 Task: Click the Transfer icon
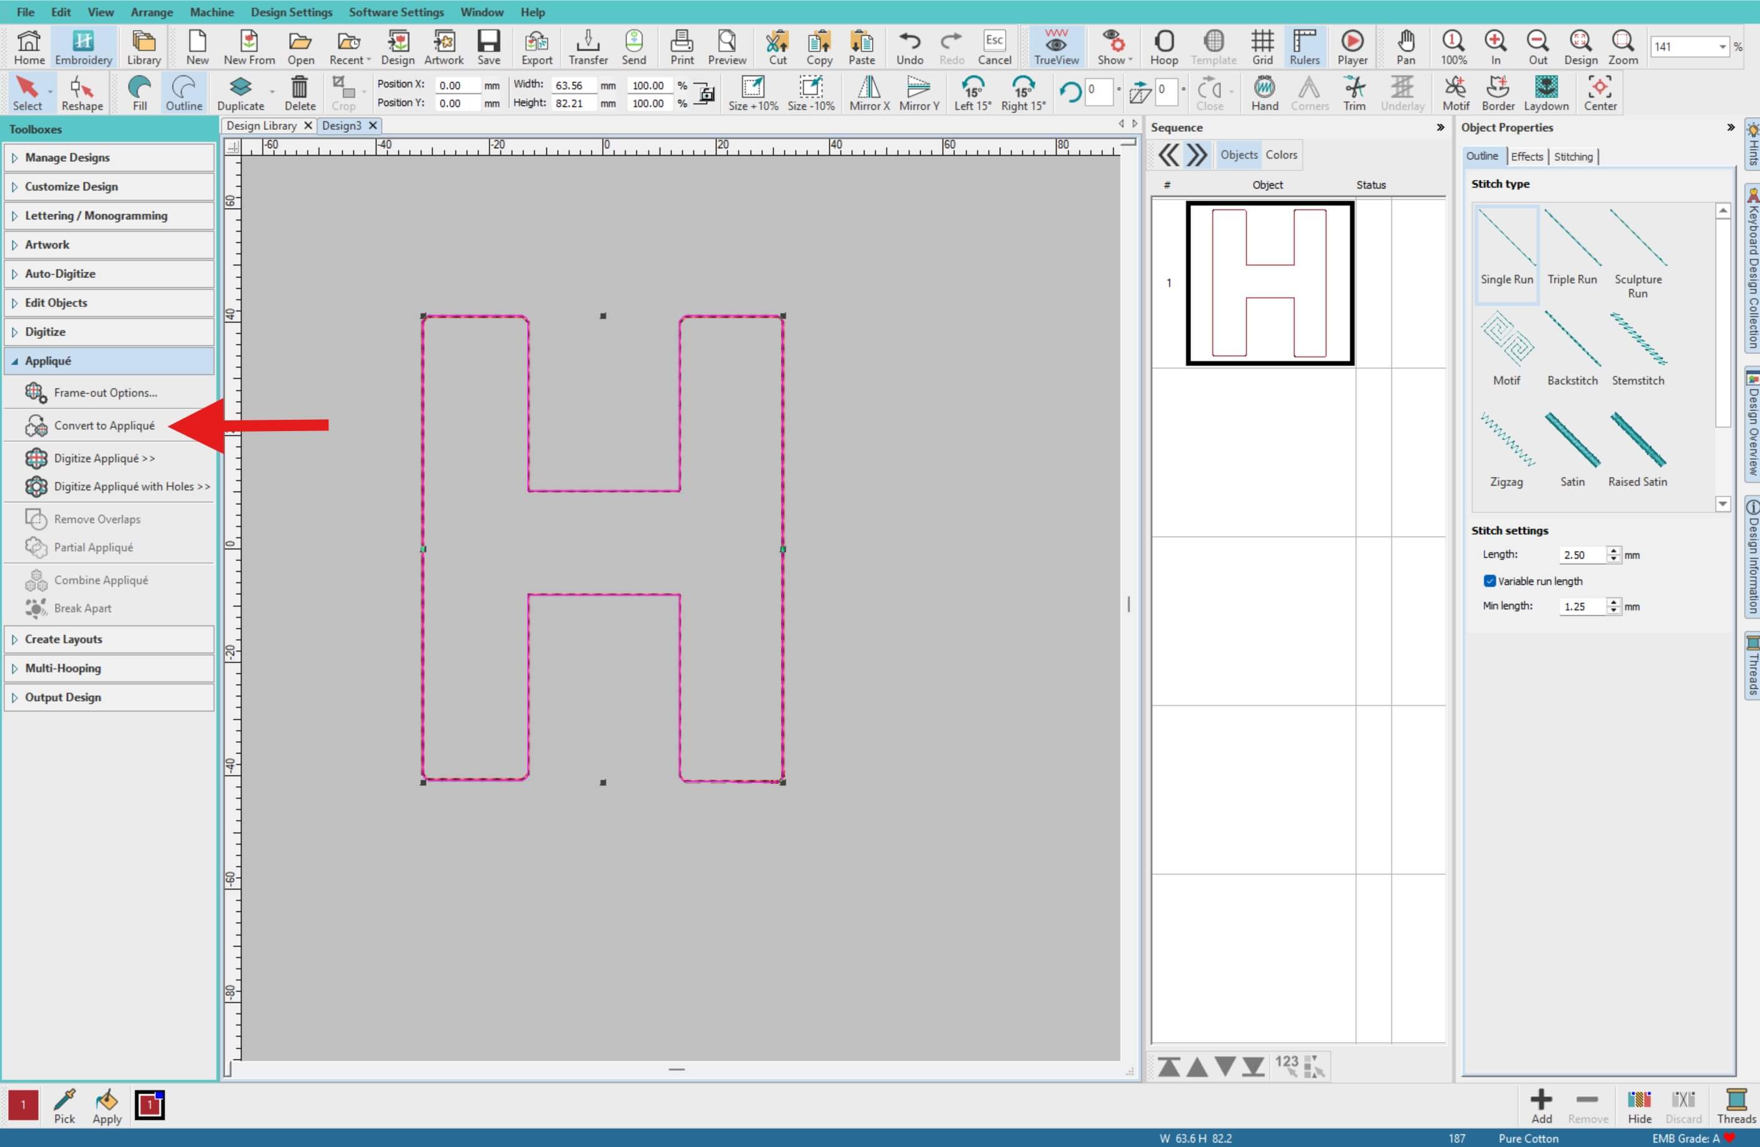(x=588, y=47)
